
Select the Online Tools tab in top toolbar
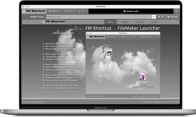click(x=131, y=11)
